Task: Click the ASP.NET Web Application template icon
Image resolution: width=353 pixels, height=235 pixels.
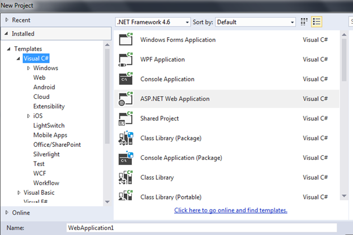Action: [x=126, y=98]
